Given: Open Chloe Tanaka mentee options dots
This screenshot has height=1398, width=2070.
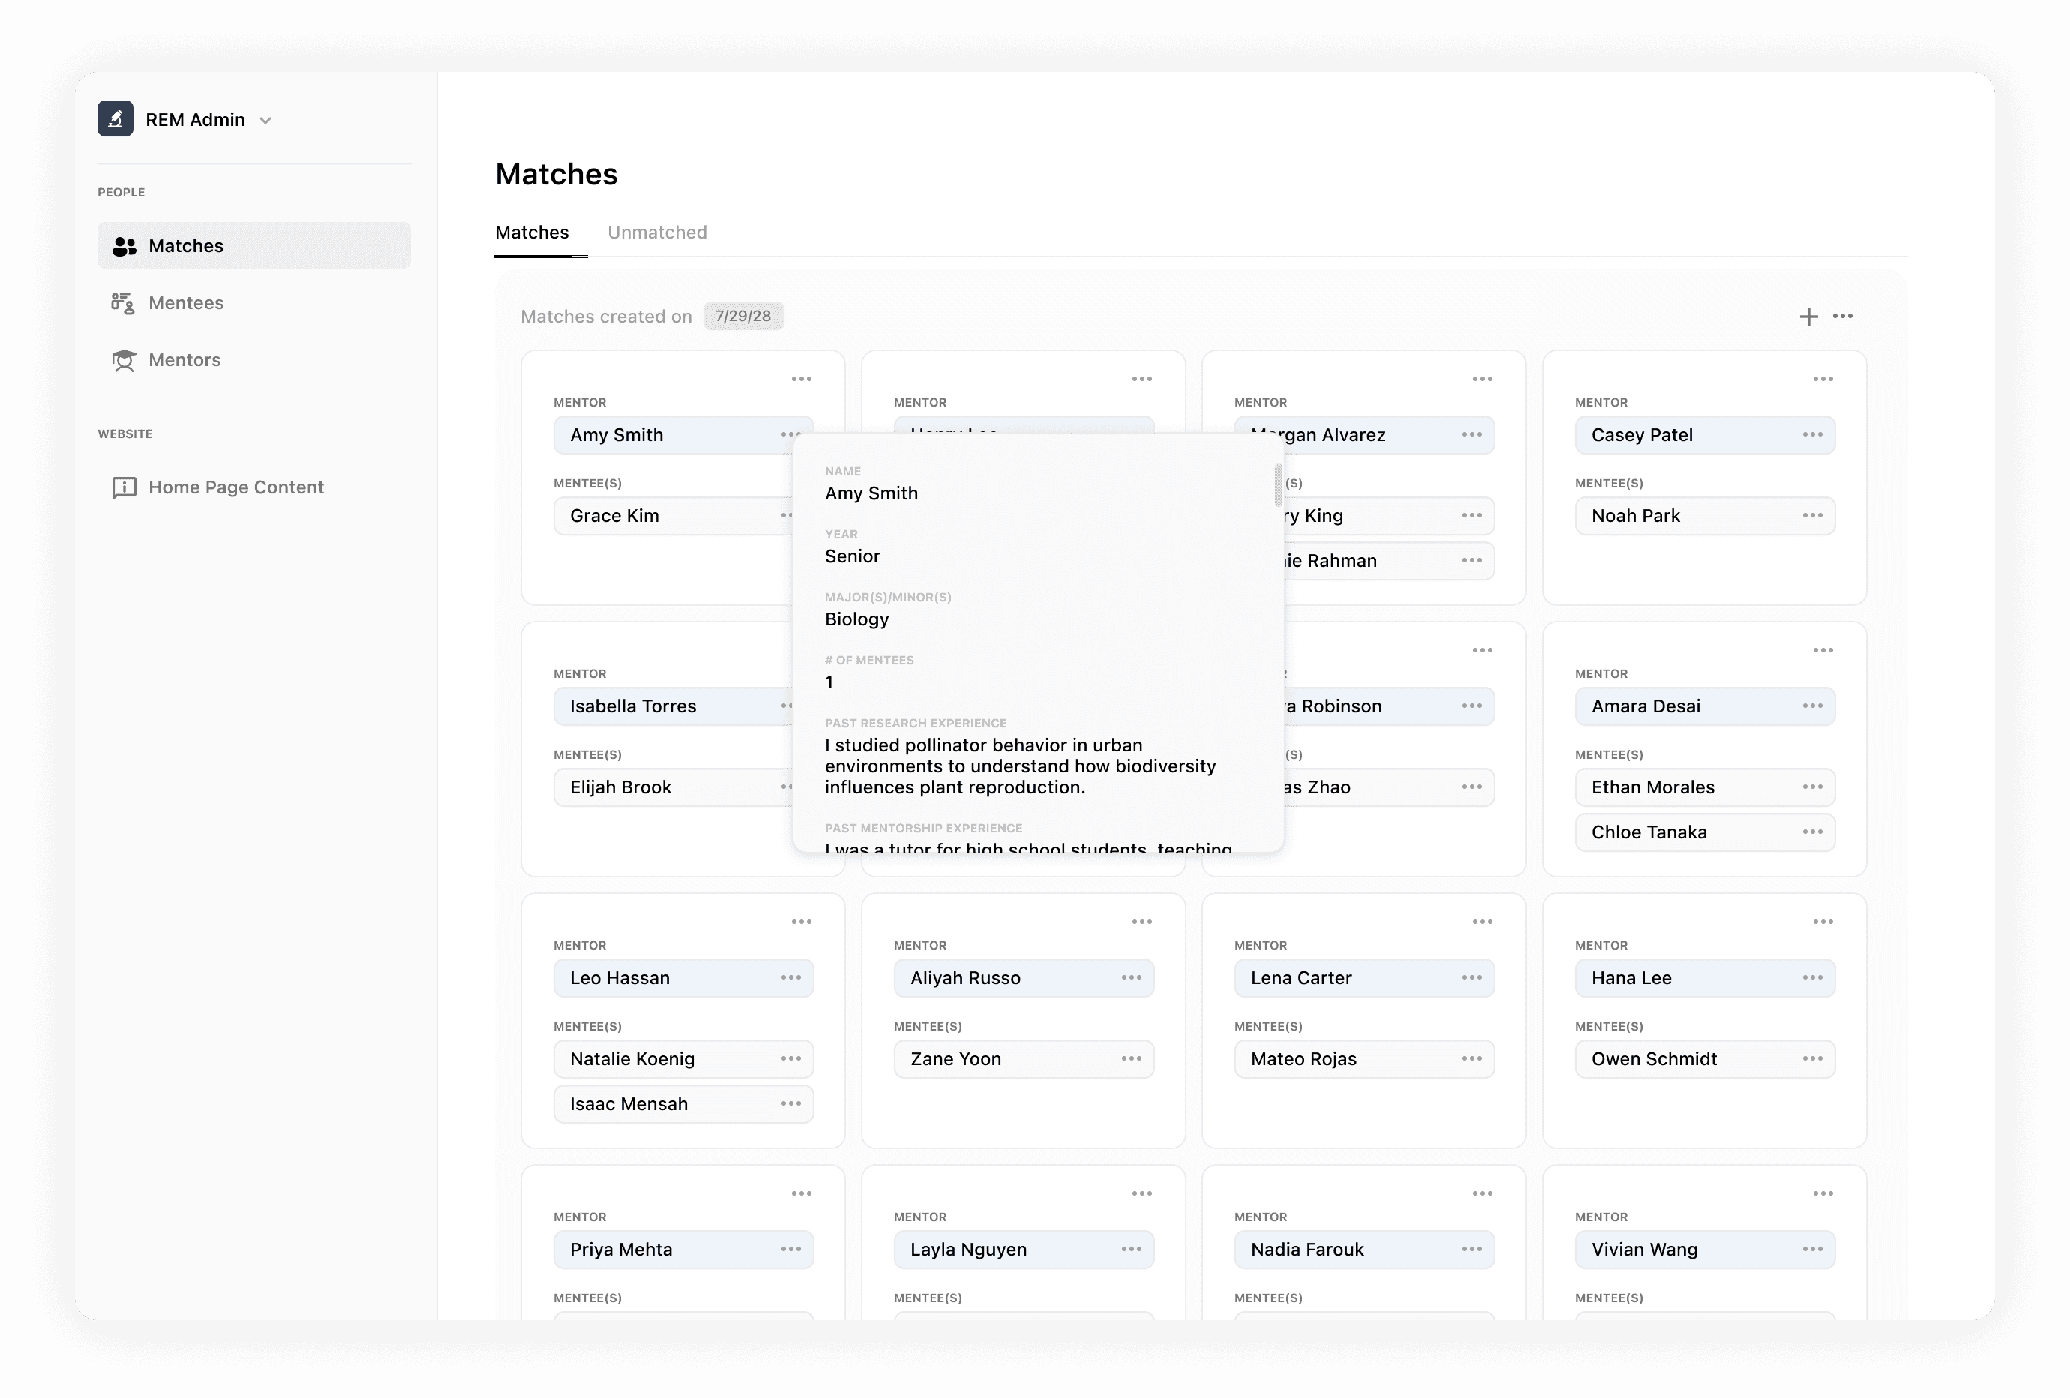Looking at the screenshot, I should 1812,832.
